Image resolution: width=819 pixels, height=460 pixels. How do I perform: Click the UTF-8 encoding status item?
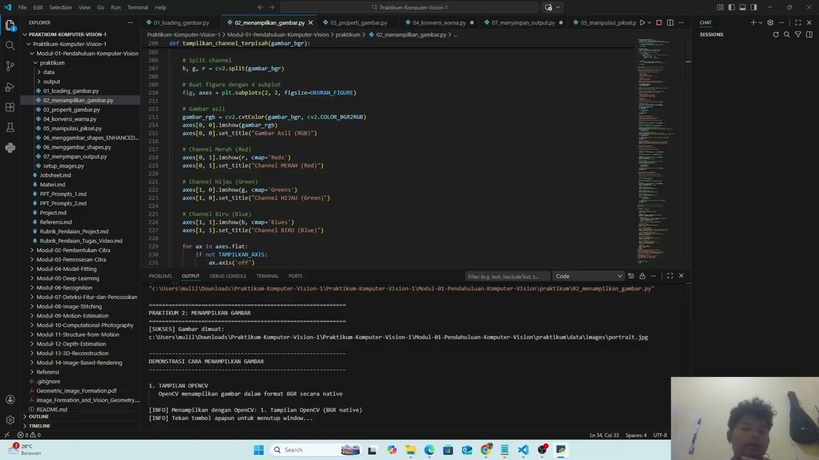[x=660, y=435]
